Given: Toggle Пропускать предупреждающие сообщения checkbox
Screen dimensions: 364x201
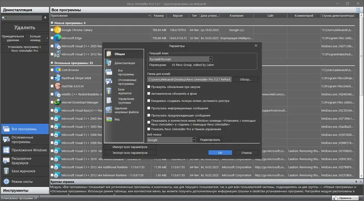Looking at the screenshot, I should (x=149, y=115).
